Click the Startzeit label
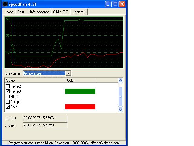Screen dimensions: 194x146 [10, 118]
